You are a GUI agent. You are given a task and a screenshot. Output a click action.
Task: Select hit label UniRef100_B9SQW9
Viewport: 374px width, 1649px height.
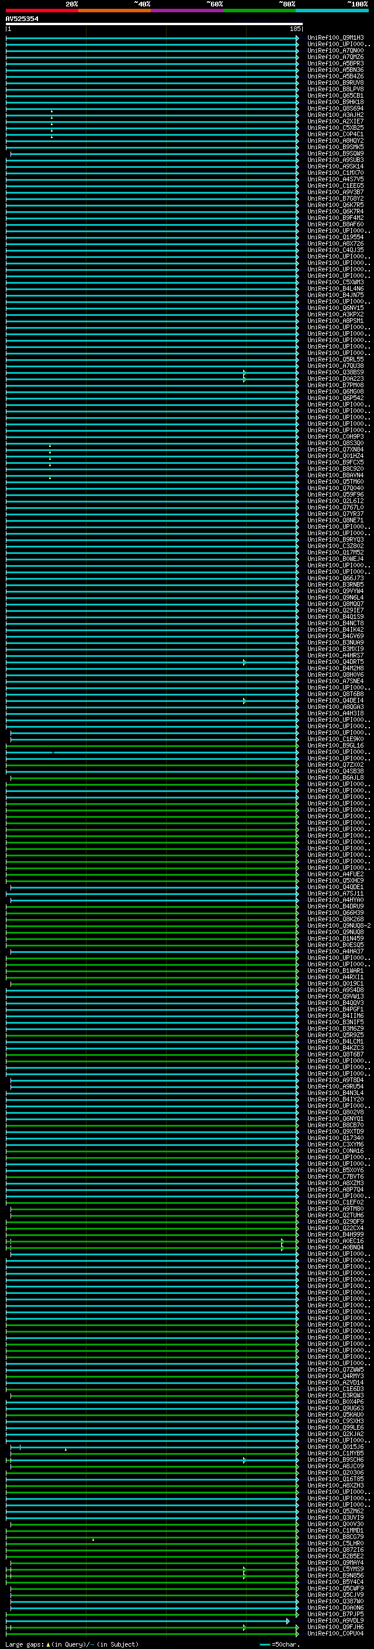(x=335, y=154)
